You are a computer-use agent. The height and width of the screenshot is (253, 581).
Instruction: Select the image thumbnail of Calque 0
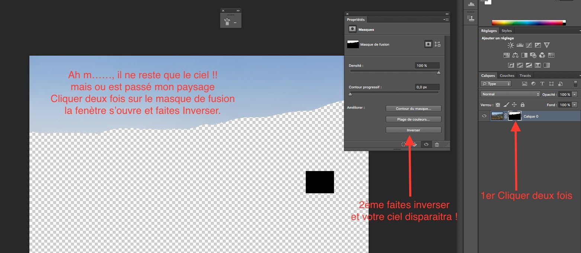(x=497, y=116)
